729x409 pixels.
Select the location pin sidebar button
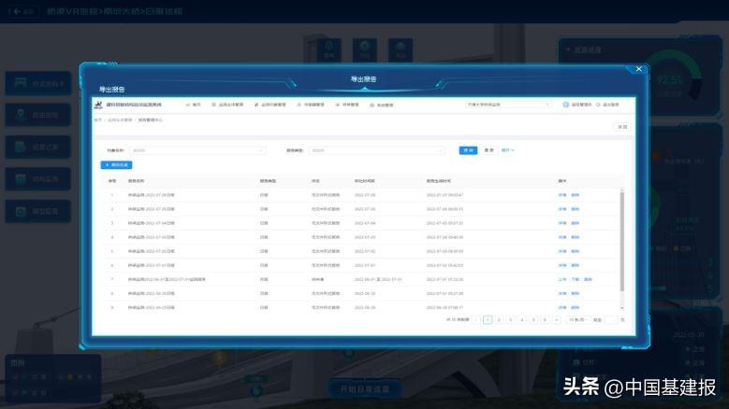click(38, 115)
